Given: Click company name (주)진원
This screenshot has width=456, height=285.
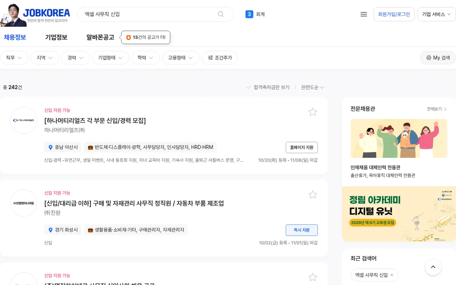Looking at the screenshot, I should [52, 213].
